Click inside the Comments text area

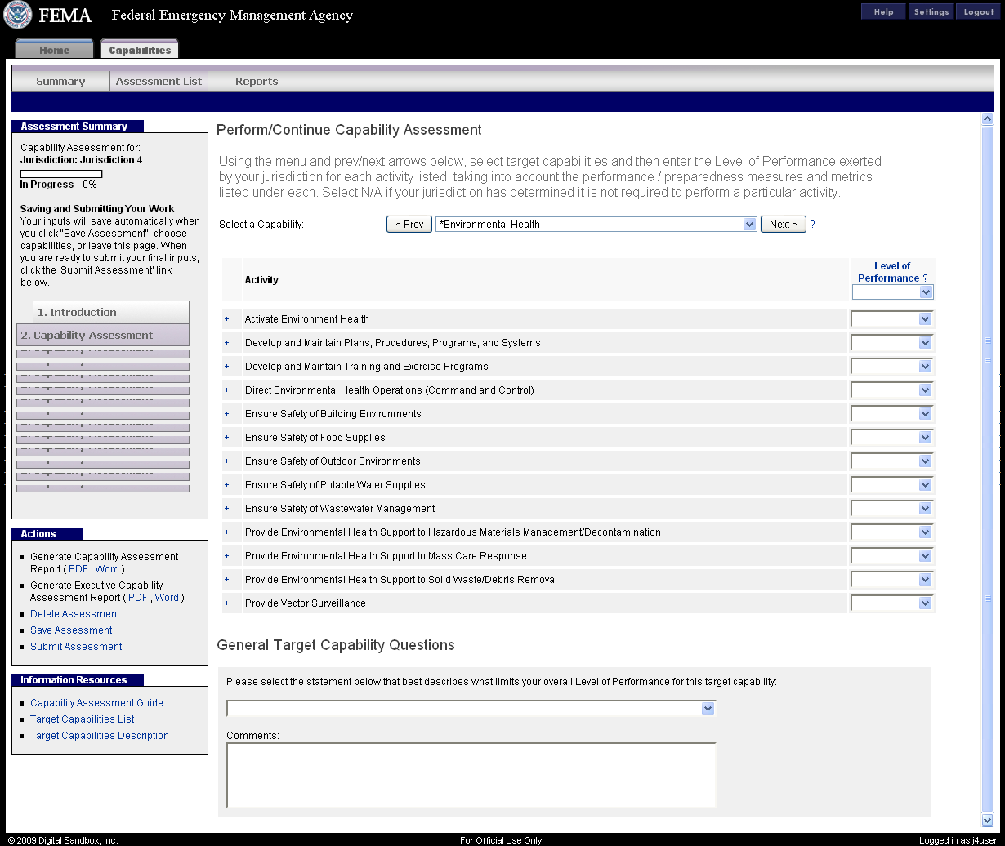point(471,775)
